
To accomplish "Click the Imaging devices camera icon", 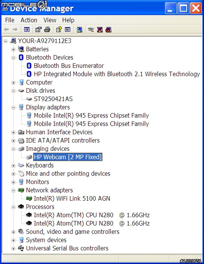I will 21,149.
